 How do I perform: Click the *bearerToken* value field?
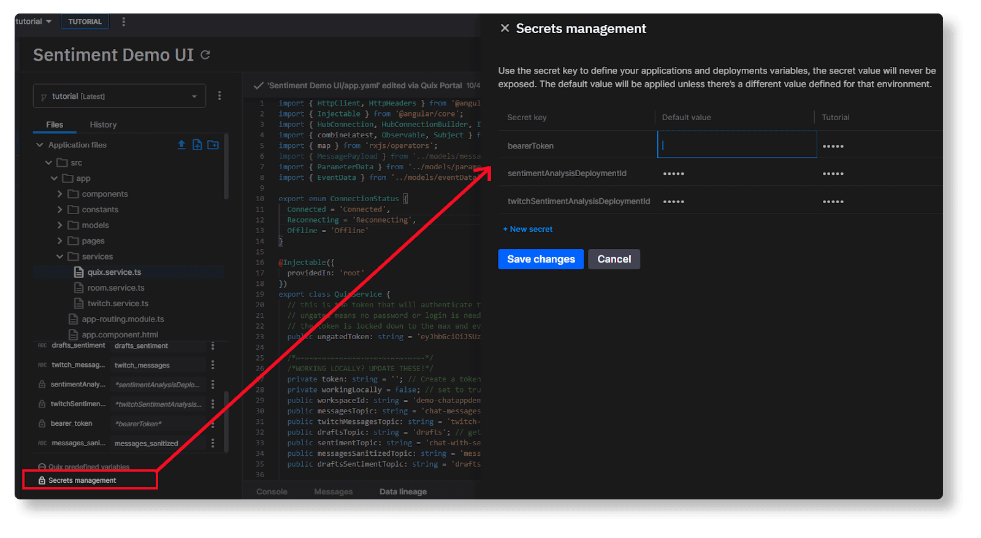(158, 423)
